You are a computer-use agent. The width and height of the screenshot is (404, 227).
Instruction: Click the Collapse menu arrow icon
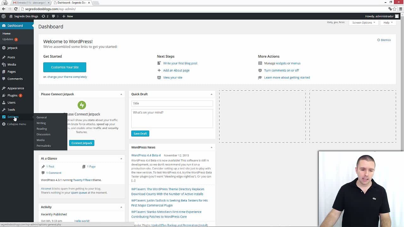tap(4, 124)
